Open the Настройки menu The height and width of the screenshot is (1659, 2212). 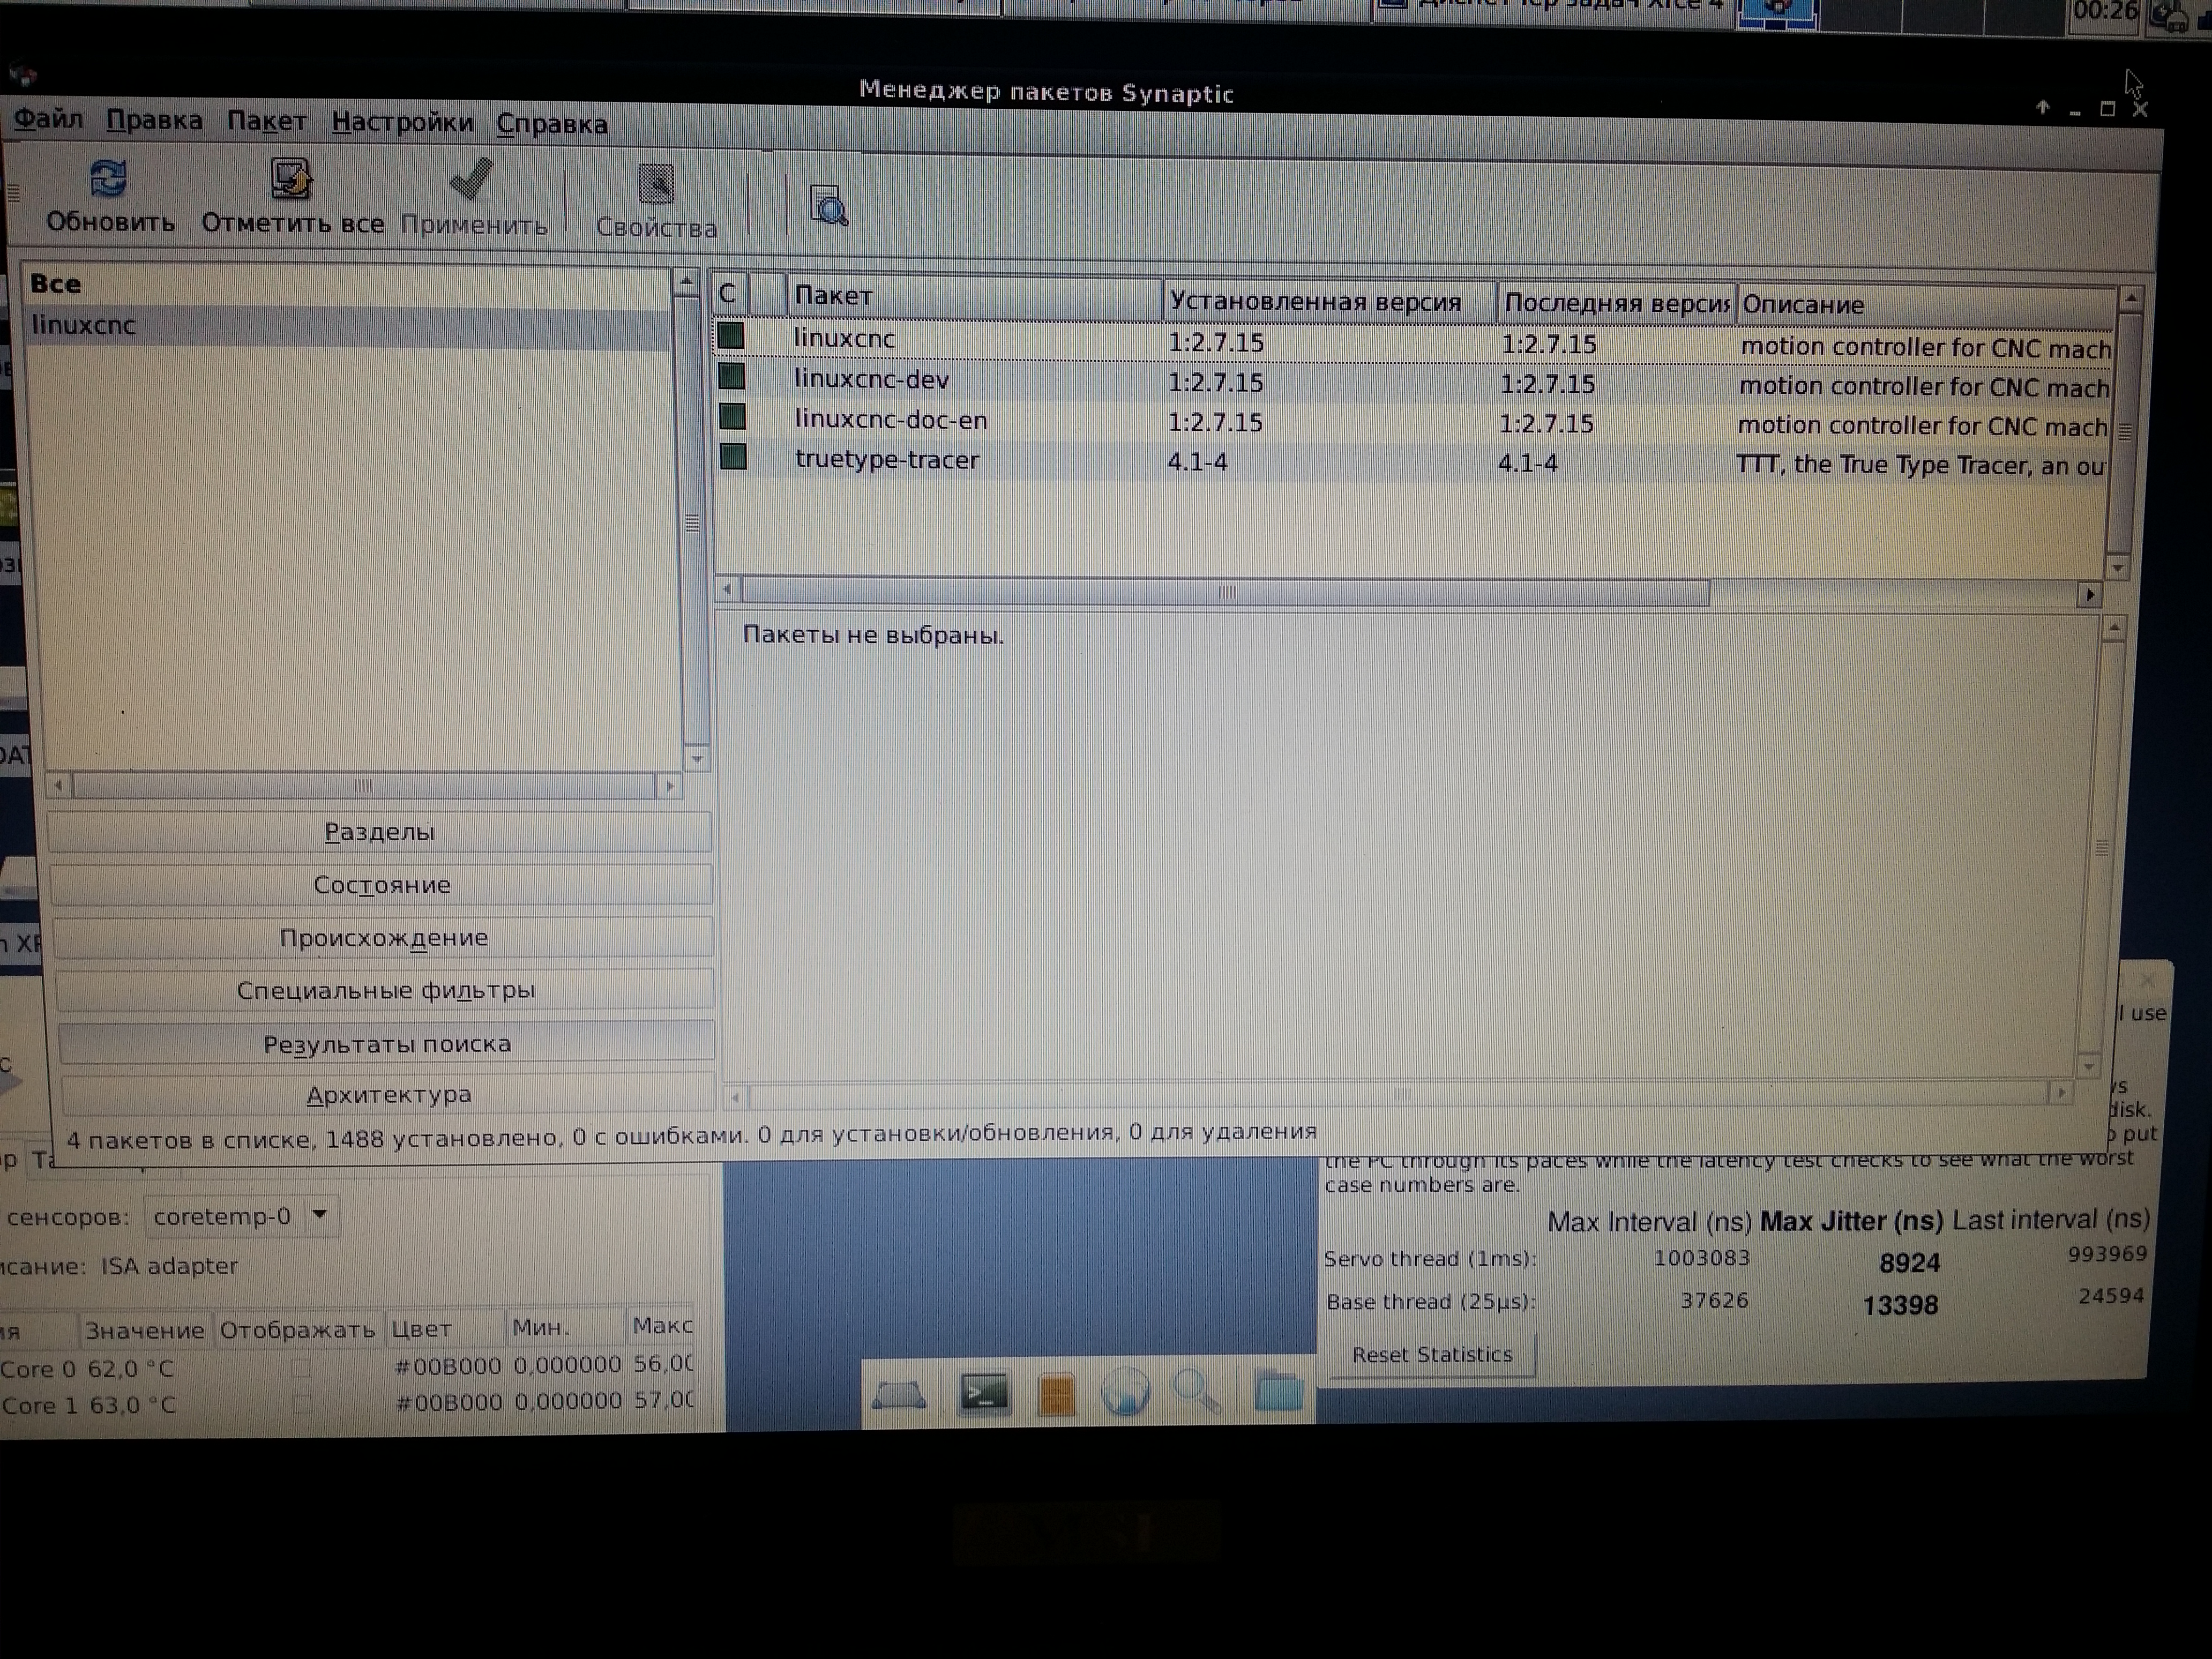coord(402,122)
